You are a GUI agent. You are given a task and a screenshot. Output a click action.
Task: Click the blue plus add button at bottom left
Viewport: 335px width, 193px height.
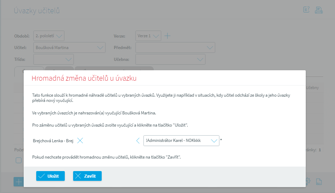[x=18, y=182]
